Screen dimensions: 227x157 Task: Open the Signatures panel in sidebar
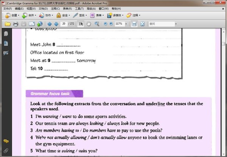click(6, 53)
